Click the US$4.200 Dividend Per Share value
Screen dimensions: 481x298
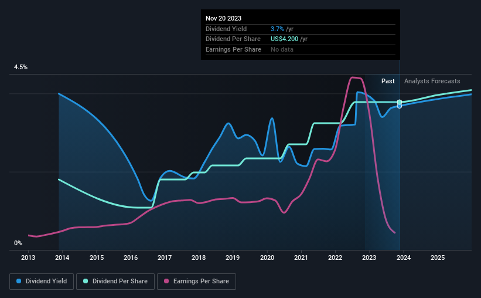(284, 39)
